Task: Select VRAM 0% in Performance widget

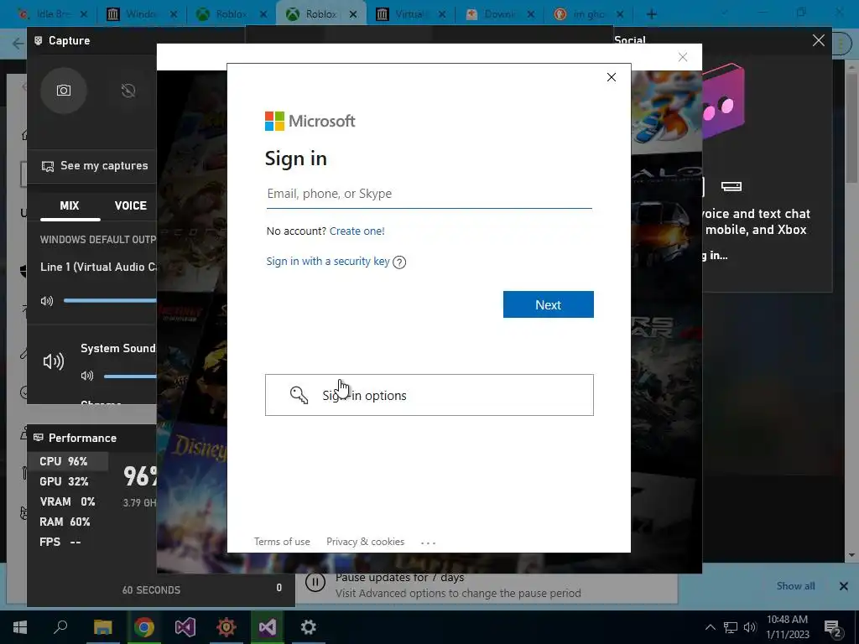Action: (67, 501)
